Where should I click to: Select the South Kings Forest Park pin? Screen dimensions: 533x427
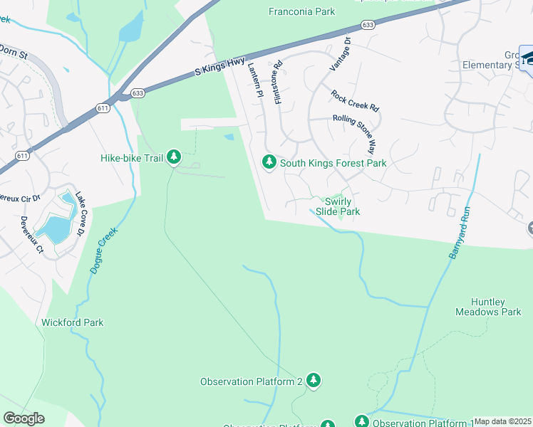pos(269,162)
